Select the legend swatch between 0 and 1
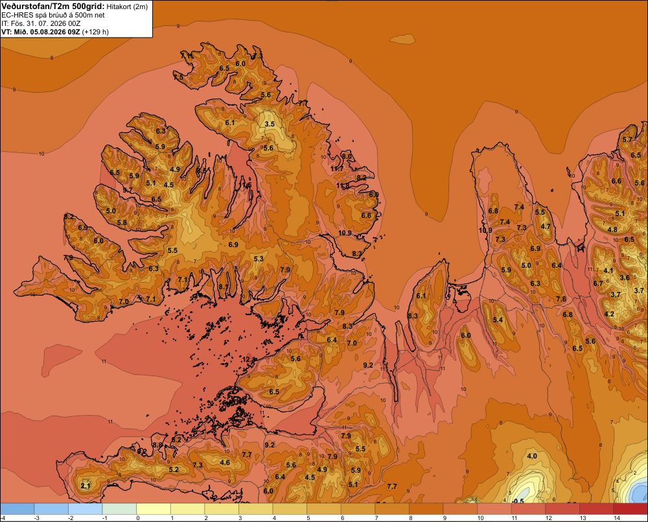This screenshot has height=522, width=648. [x=154, y=509]
